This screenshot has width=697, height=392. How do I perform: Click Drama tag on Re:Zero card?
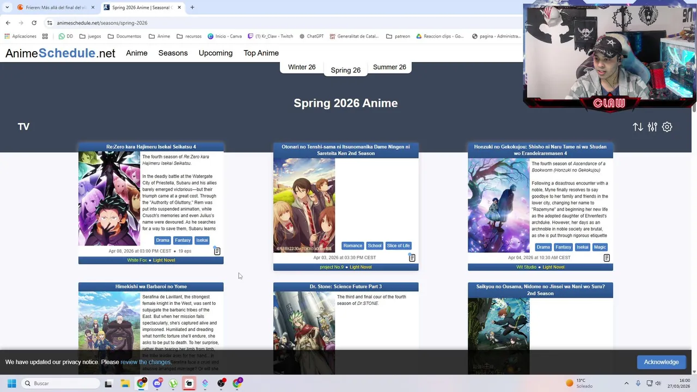pos(162,240)
